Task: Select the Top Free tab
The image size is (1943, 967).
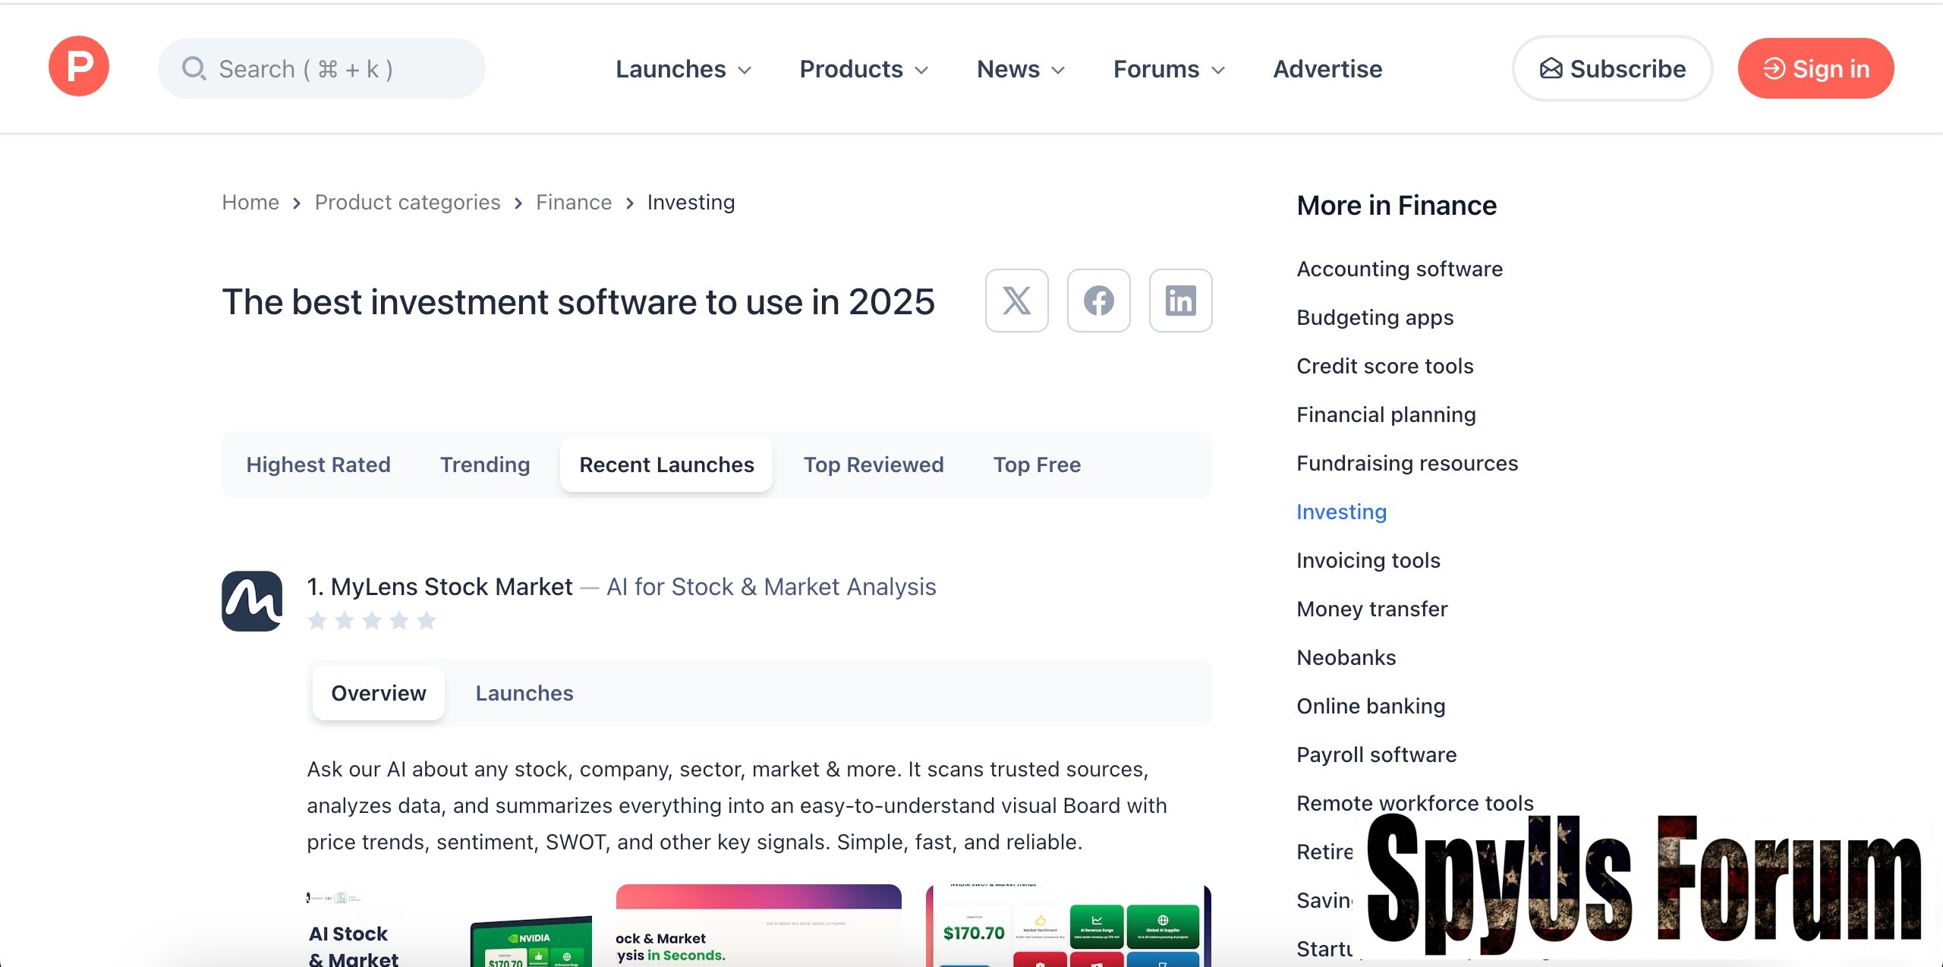Action: coord(1037,465)
